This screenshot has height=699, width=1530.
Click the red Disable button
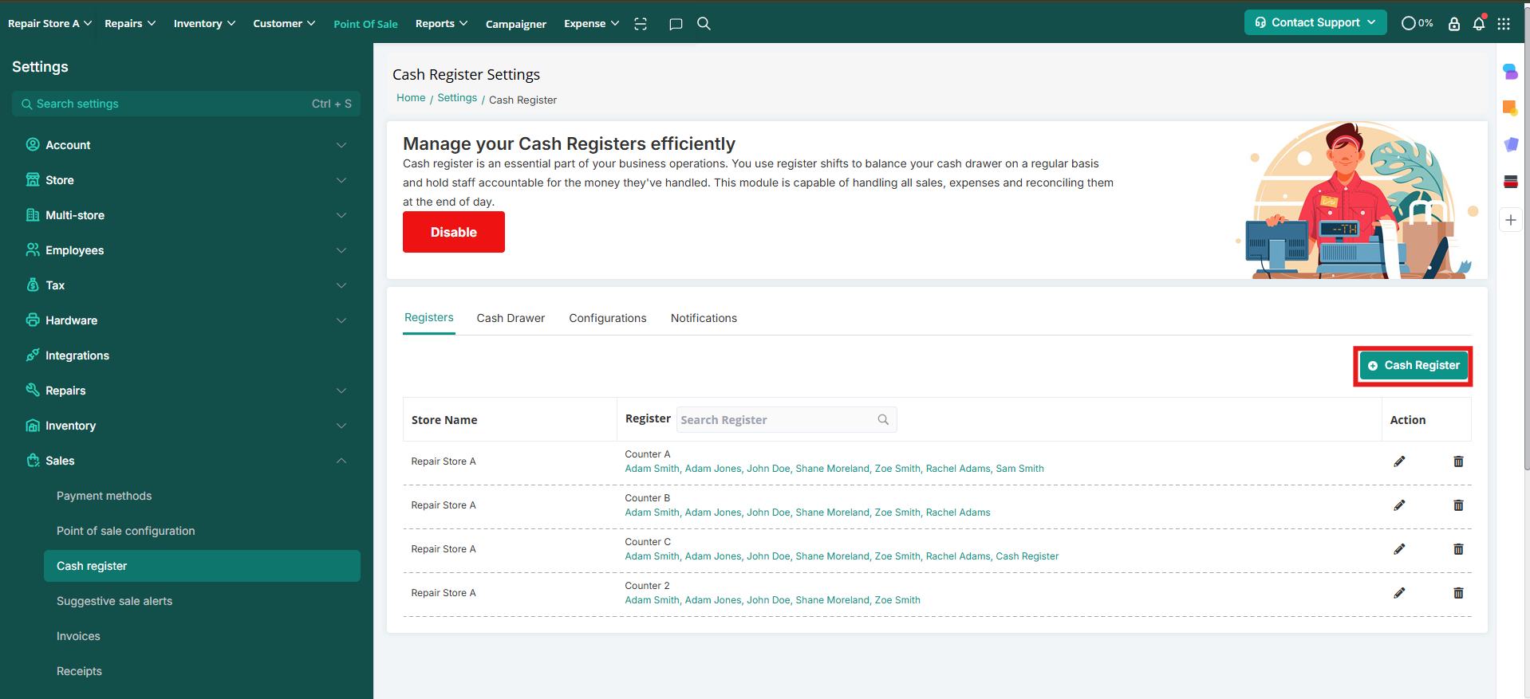coord(453,232)
